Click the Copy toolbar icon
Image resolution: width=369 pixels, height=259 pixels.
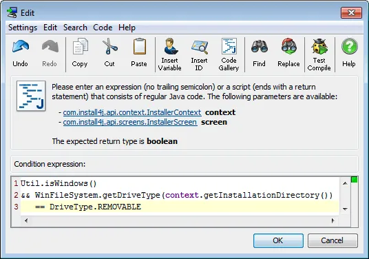point(80,46)
